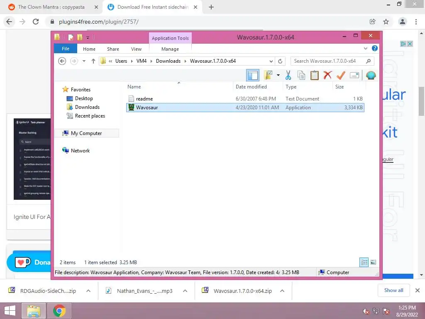Click the Rename toolbar icon

pyautogui.click(x=354, y=75)
